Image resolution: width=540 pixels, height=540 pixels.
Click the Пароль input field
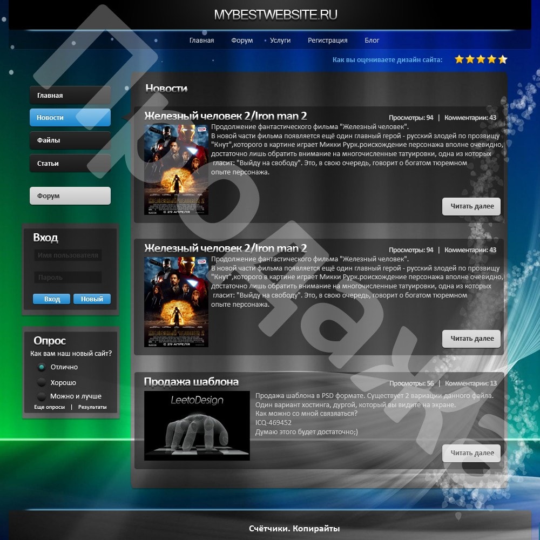click(68, 277)
